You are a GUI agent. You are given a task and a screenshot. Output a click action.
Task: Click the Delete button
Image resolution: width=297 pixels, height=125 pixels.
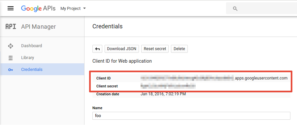(x=179, y=49)
